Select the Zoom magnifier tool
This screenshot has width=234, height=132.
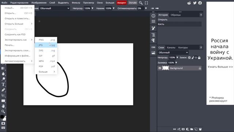click(x=3, y=111)
